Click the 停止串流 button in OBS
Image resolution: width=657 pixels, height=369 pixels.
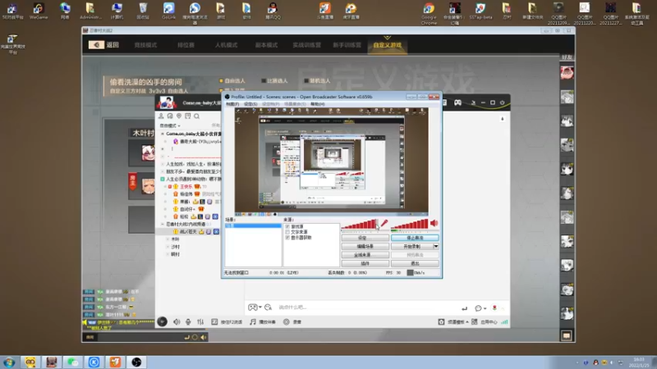coord(415,238)
